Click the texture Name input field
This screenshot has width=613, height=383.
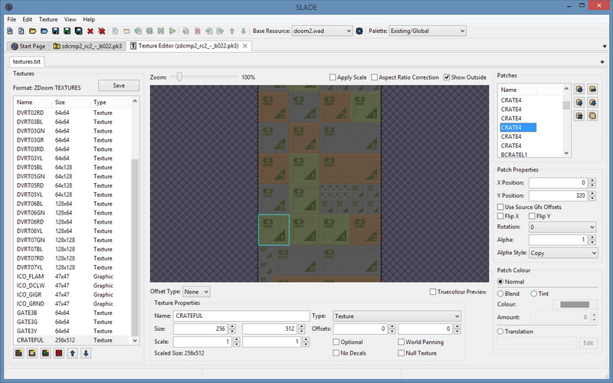[241, 316]
